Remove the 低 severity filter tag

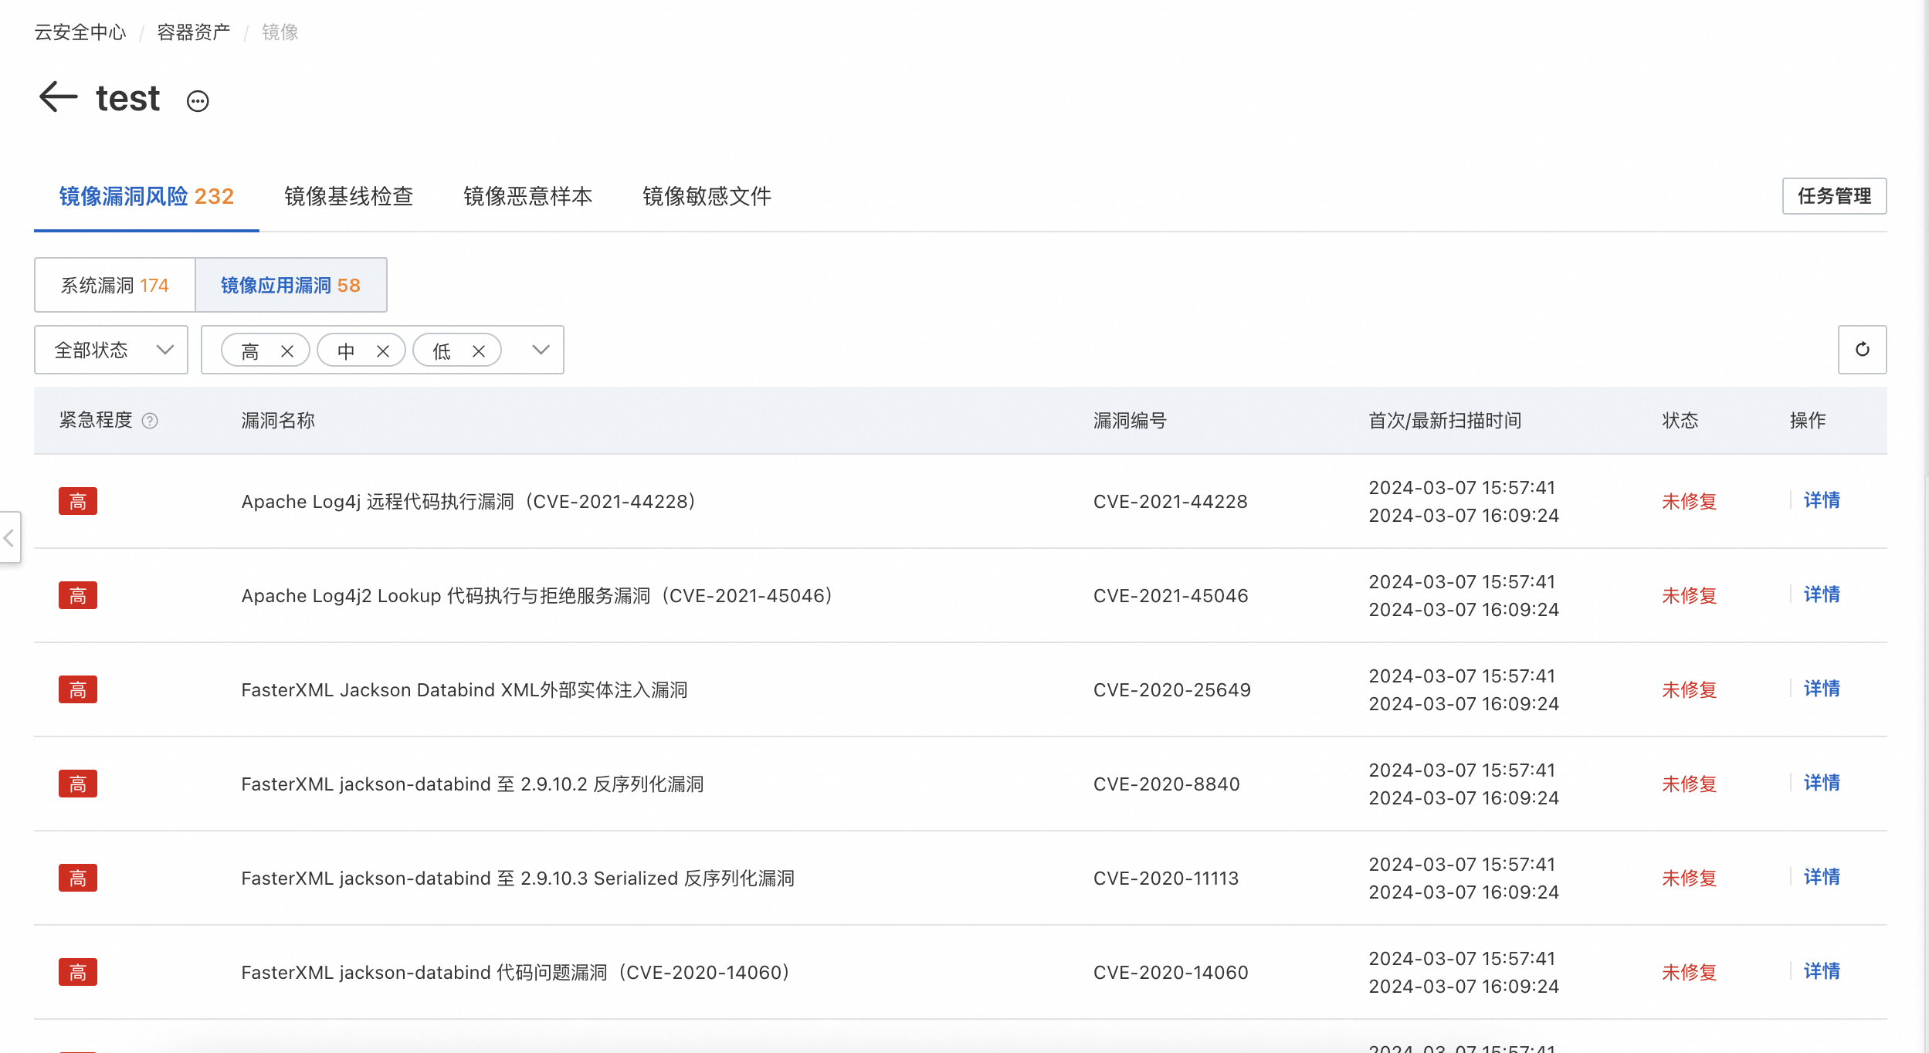479,351
